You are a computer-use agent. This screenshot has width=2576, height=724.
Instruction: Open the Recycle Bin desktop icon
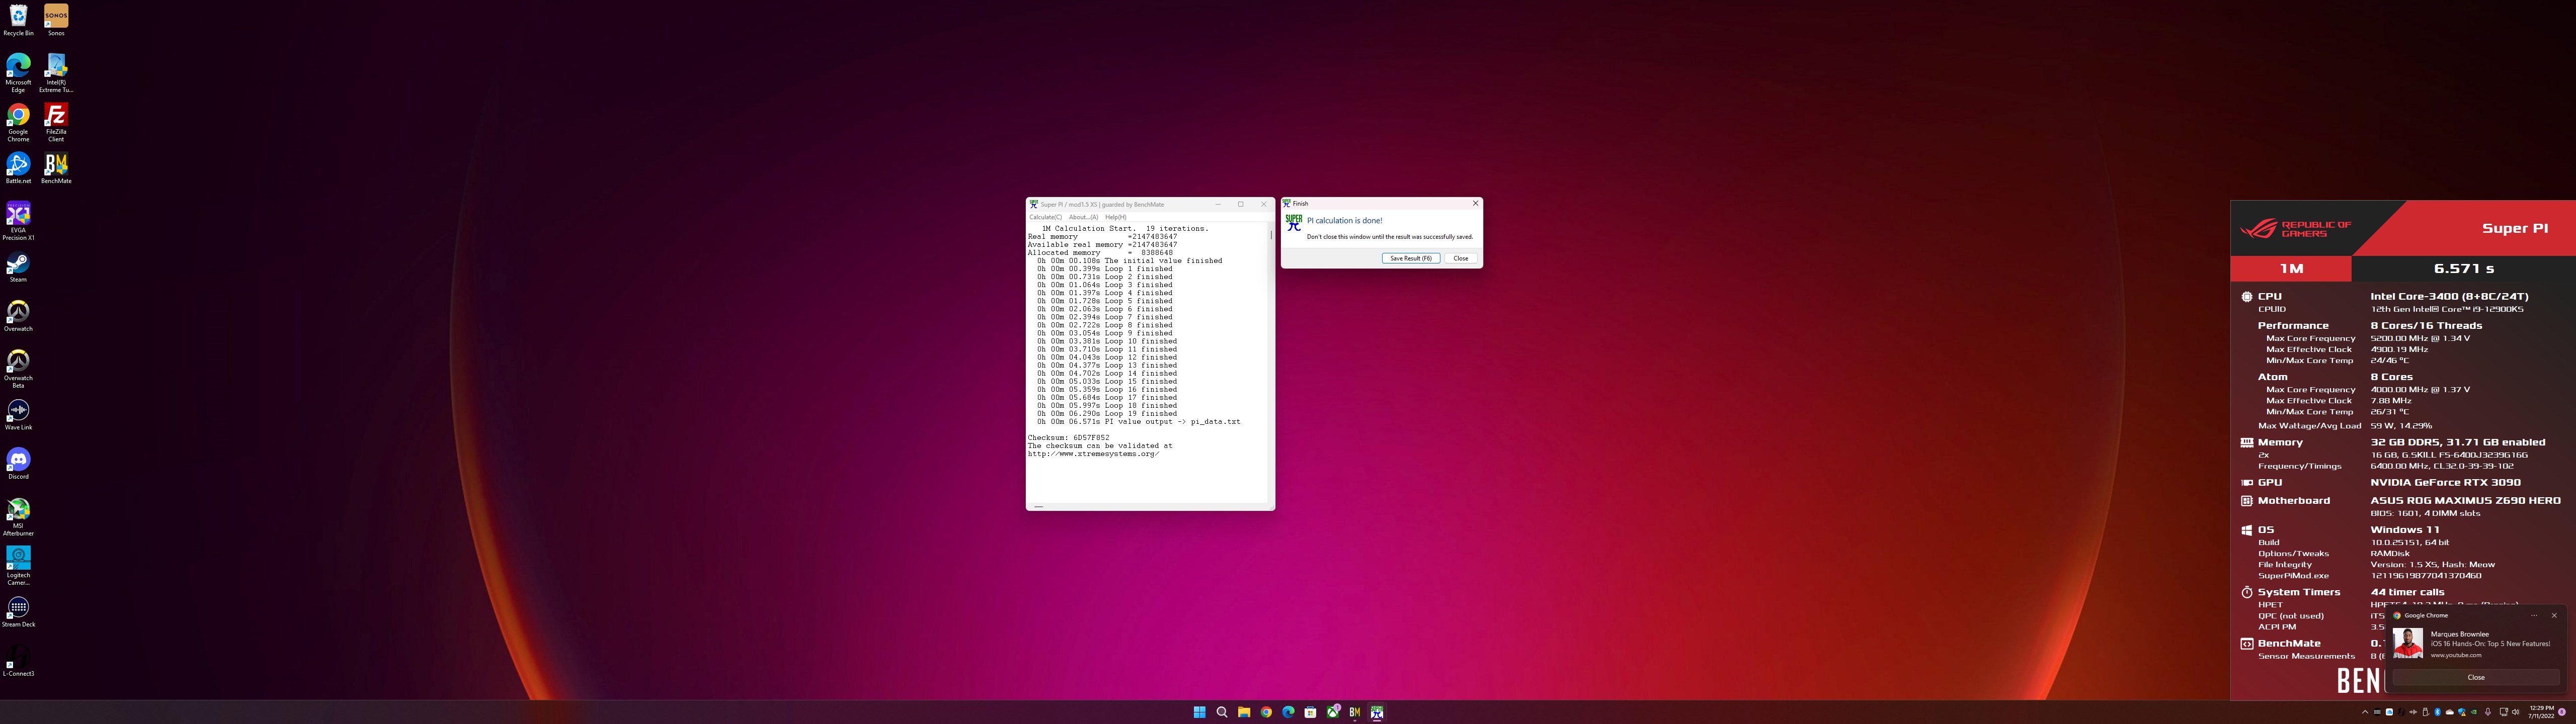(18, 20)
